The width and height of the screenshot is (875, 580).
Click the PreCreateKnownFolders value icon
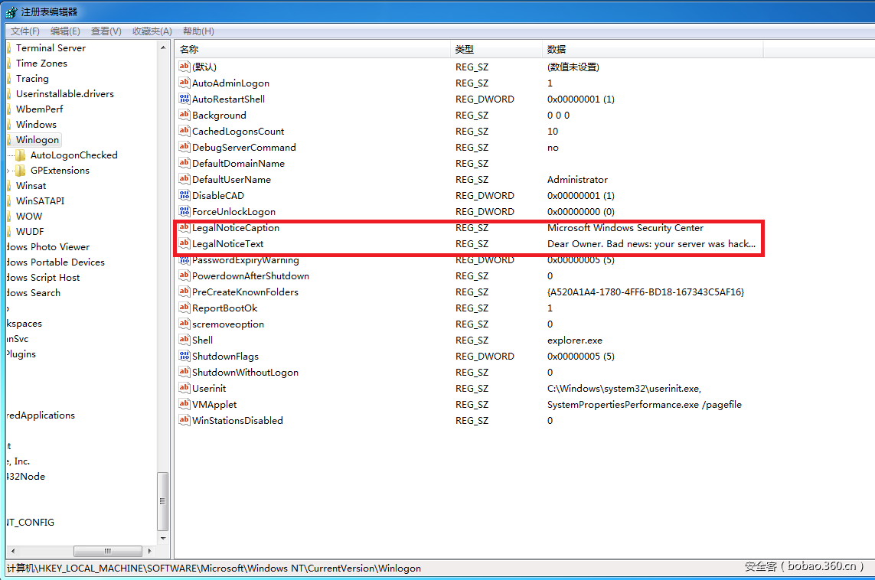(184, 292)
